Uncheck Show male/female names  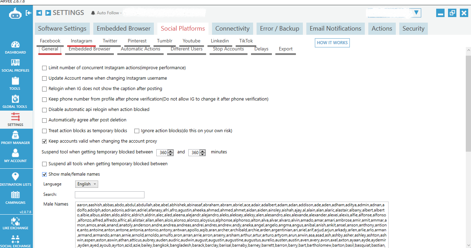point(44,174)
